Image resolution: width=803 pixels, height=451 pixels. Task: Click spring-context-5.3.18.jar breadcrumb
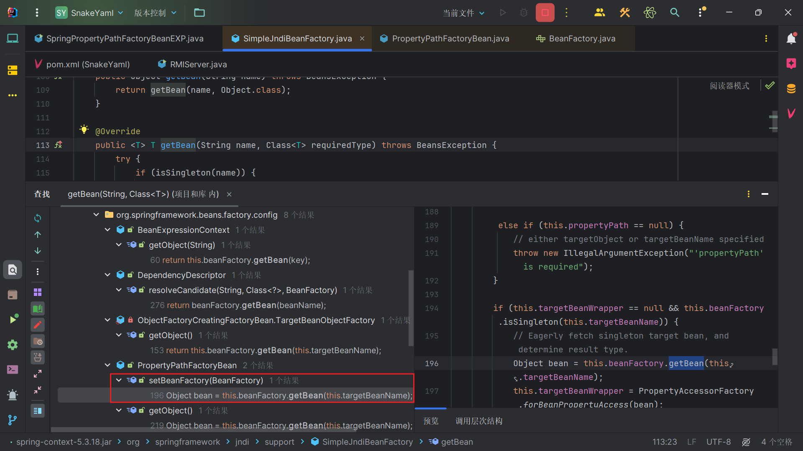(x=64, y=442)
